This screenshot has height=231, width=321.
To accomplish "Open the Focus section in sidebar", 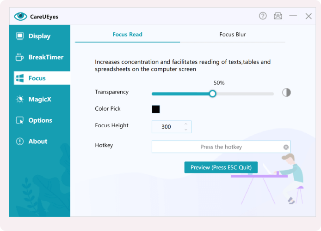I will coord(37,78).
